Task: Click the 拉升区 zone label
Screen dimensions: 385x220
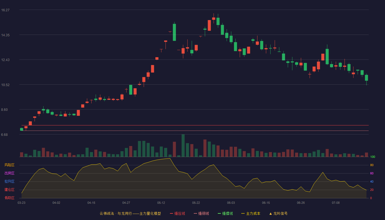Action: coord(9,182)
